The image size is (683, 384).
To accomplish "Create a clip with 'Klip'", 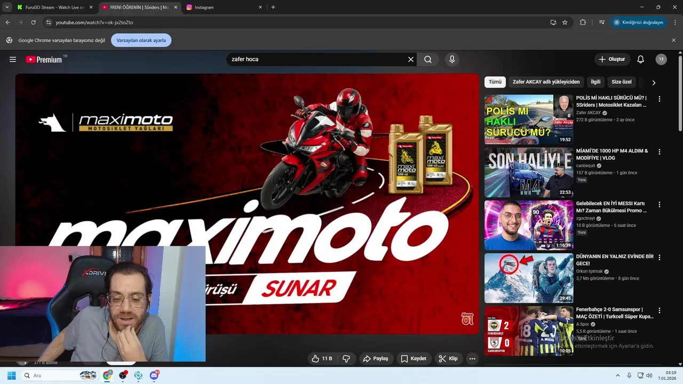I will point(448,358).
